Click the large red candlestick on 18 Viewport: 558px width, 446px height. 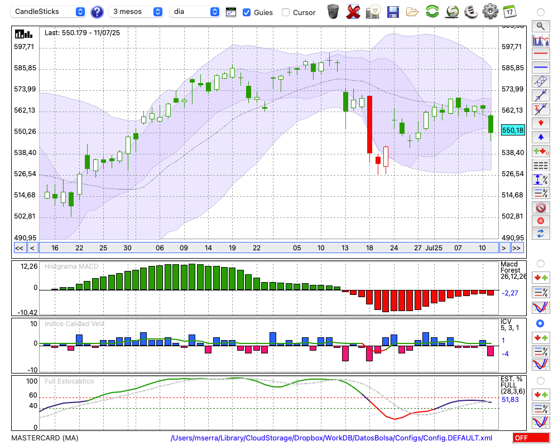[370, 124]
